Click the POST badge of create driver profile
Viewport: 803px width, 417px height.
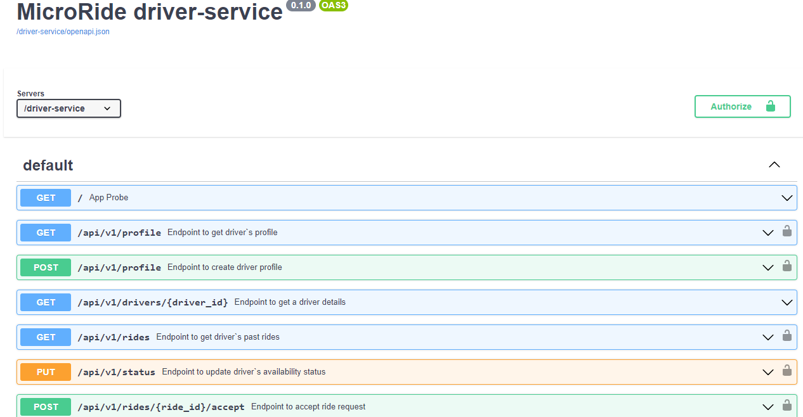tap(46, 267)
